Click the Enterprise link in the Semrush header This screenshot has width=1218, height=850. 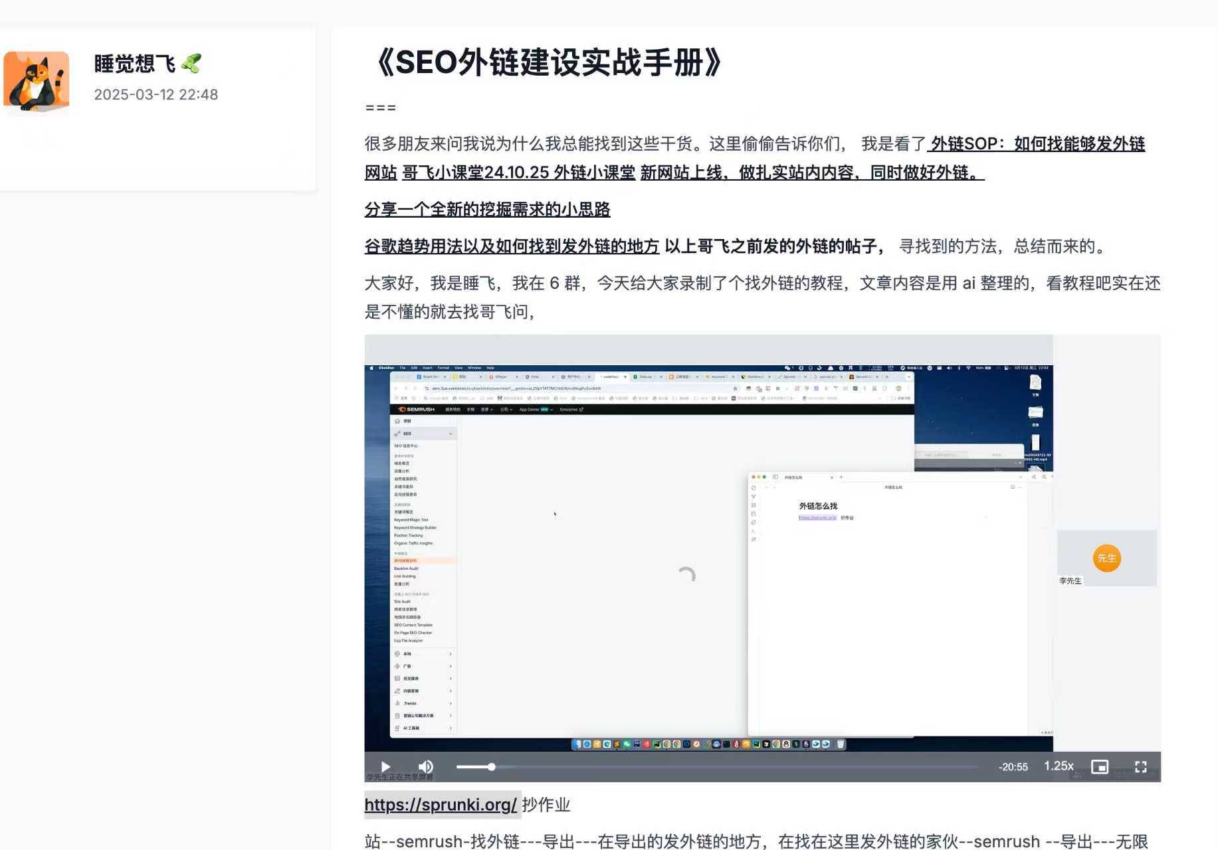coord(571,410)
